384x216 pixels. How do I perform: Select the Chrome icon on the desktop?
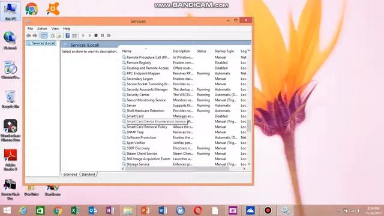pos(31,10)
